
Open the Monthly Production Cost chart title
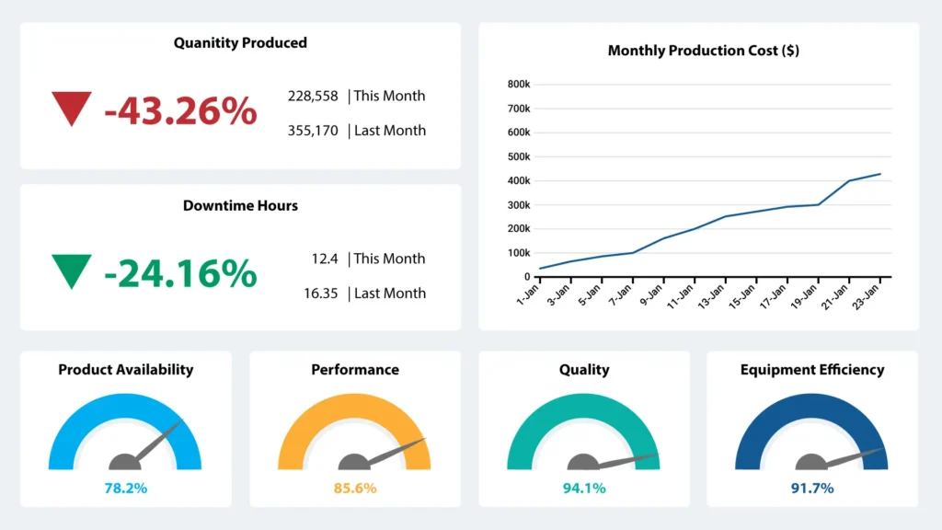[x=704, y=51]
